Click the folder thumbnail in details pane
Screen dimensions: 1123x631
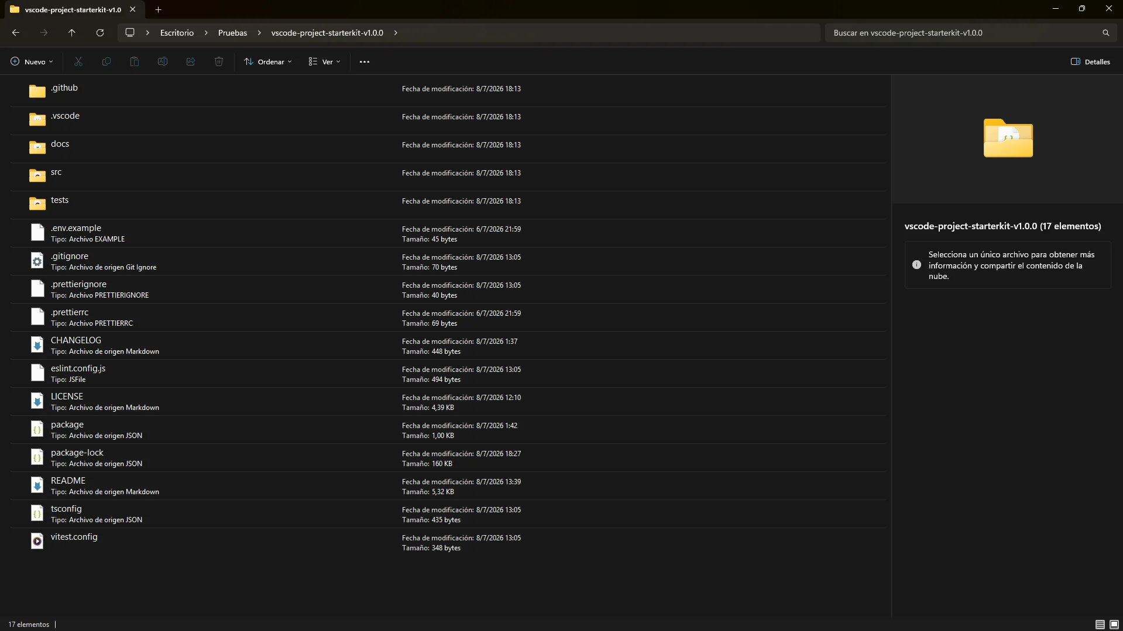pyautogui.click(x=1008, y=139)
